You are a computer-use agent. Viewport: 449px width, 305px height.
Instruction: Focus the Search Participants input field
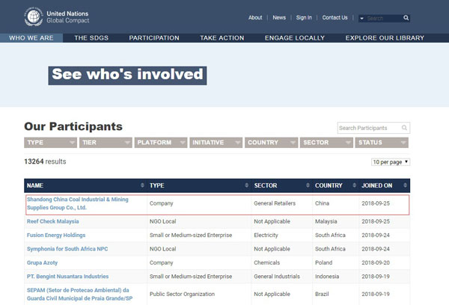coord(368,128)
